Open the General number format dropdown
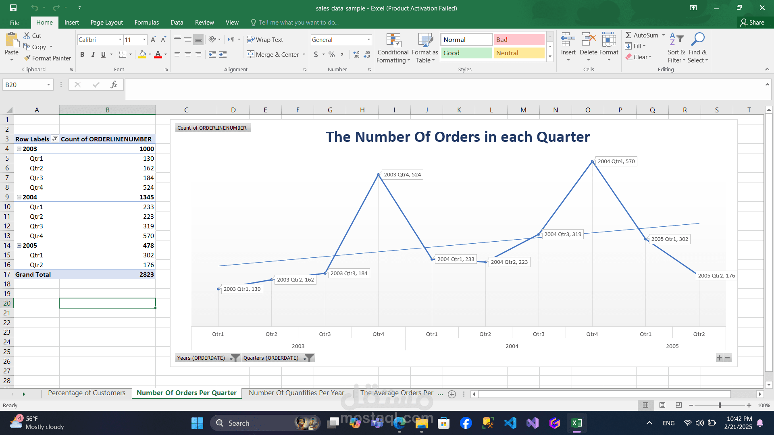Image resolution: width=774 pixels, height=435 pixels. pos(368,39)
